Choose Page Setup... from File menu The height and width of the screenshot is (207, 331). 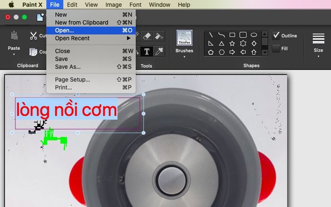(91, 79)
